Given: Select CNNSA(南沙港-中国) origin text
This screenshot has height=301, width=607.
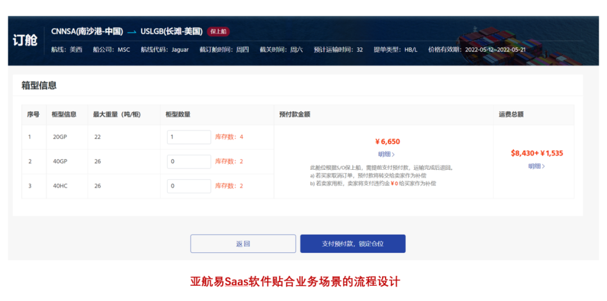Looking at the screenshot, I should click(x=87, y=31).
